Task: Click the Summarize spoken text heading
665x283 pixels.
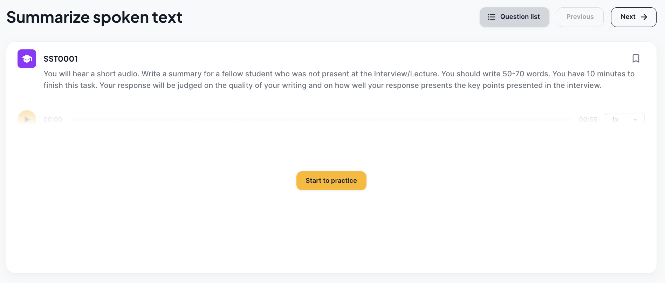Action: pyautogui.click(x=94, y=17)
